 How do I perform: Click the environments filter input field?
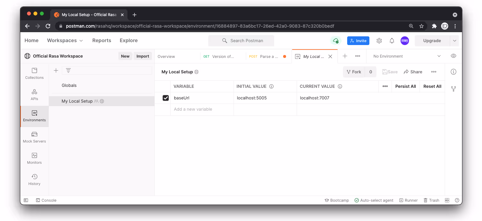(x=107, y=70)
